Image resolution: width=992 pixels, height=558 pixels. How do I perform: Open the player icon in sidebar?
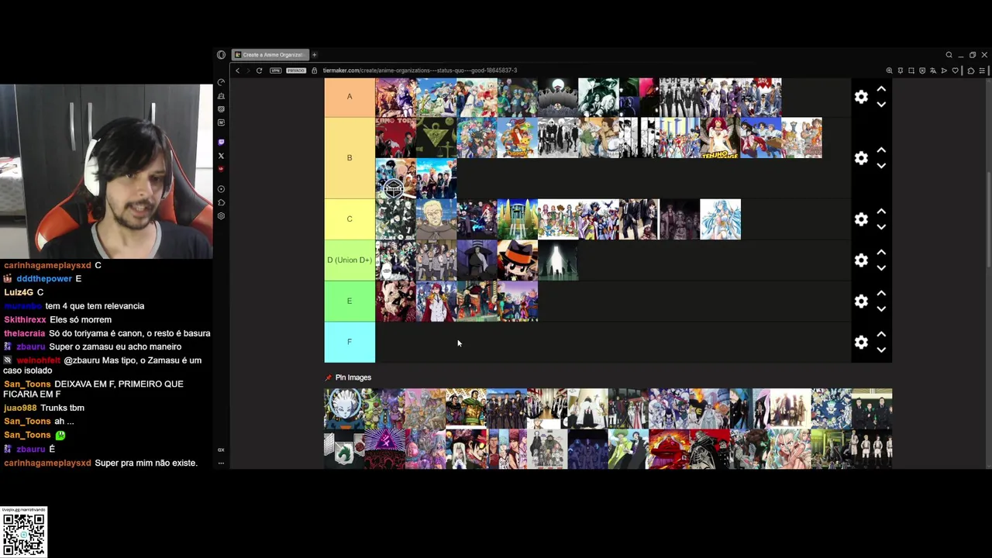(x=221, y=189)
